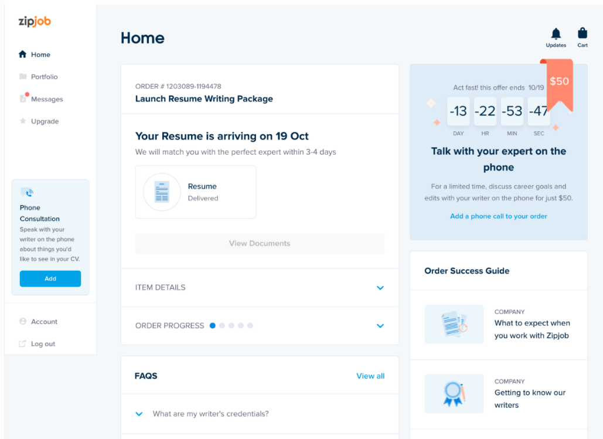
Task: Expand the ITEM DETAILS chevron
Action: (x=380, y=288)
